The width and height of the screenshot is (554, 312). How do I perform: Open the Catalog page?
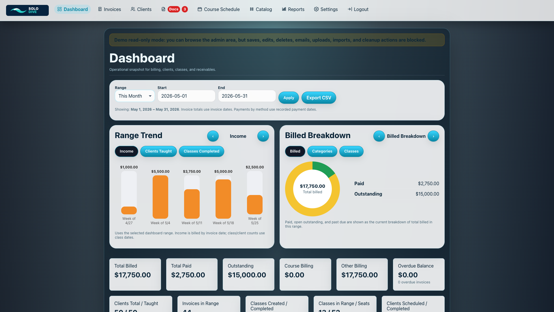click(261, 9)
